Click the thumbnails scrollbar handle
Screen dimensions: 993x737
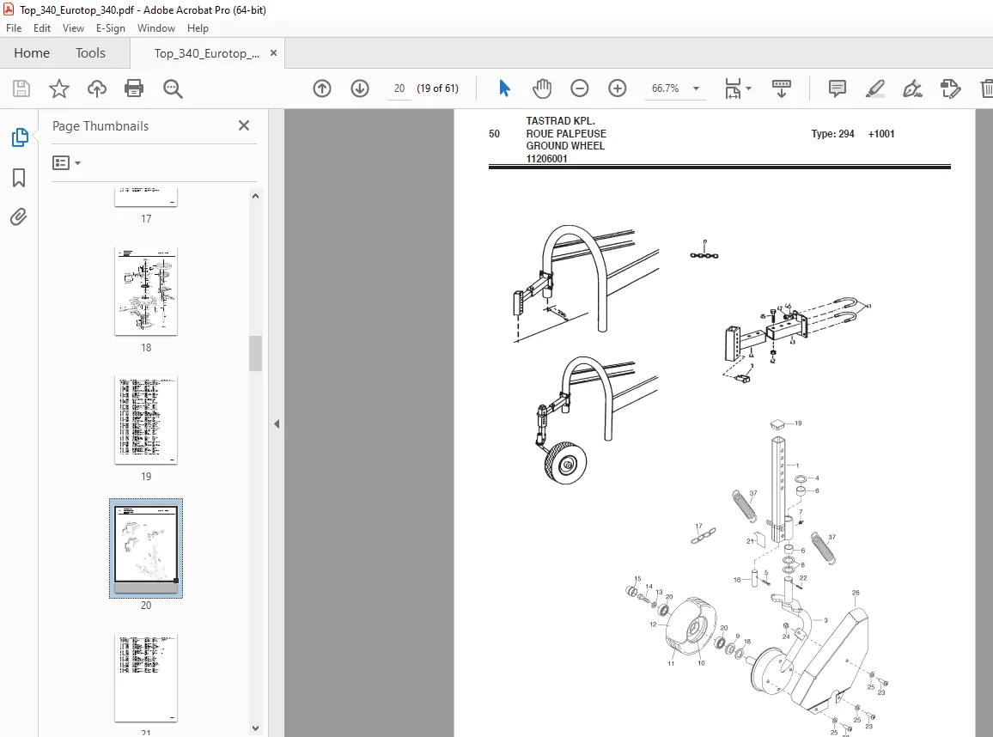pos(255,353)
